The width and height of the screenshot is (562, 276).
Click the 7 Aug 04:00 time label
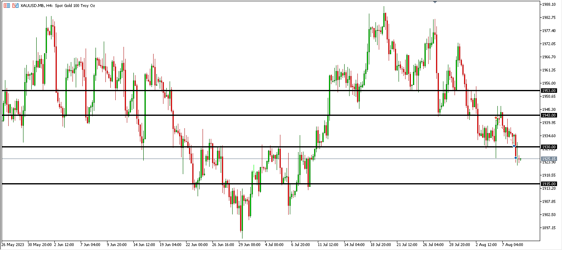tap(513, 244)
